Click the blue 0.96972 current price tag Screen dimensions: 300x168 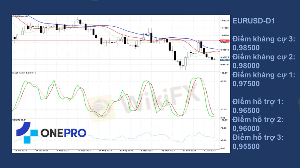[225, 60]
